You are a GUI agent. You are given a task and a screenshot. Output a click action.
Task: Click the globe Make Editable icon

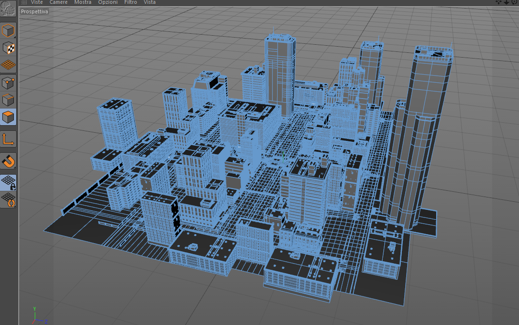click(8, 8)
